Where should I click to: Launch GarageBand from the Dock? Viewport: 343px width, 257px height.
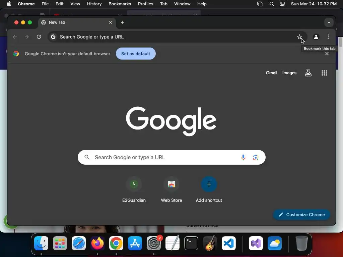210,243
